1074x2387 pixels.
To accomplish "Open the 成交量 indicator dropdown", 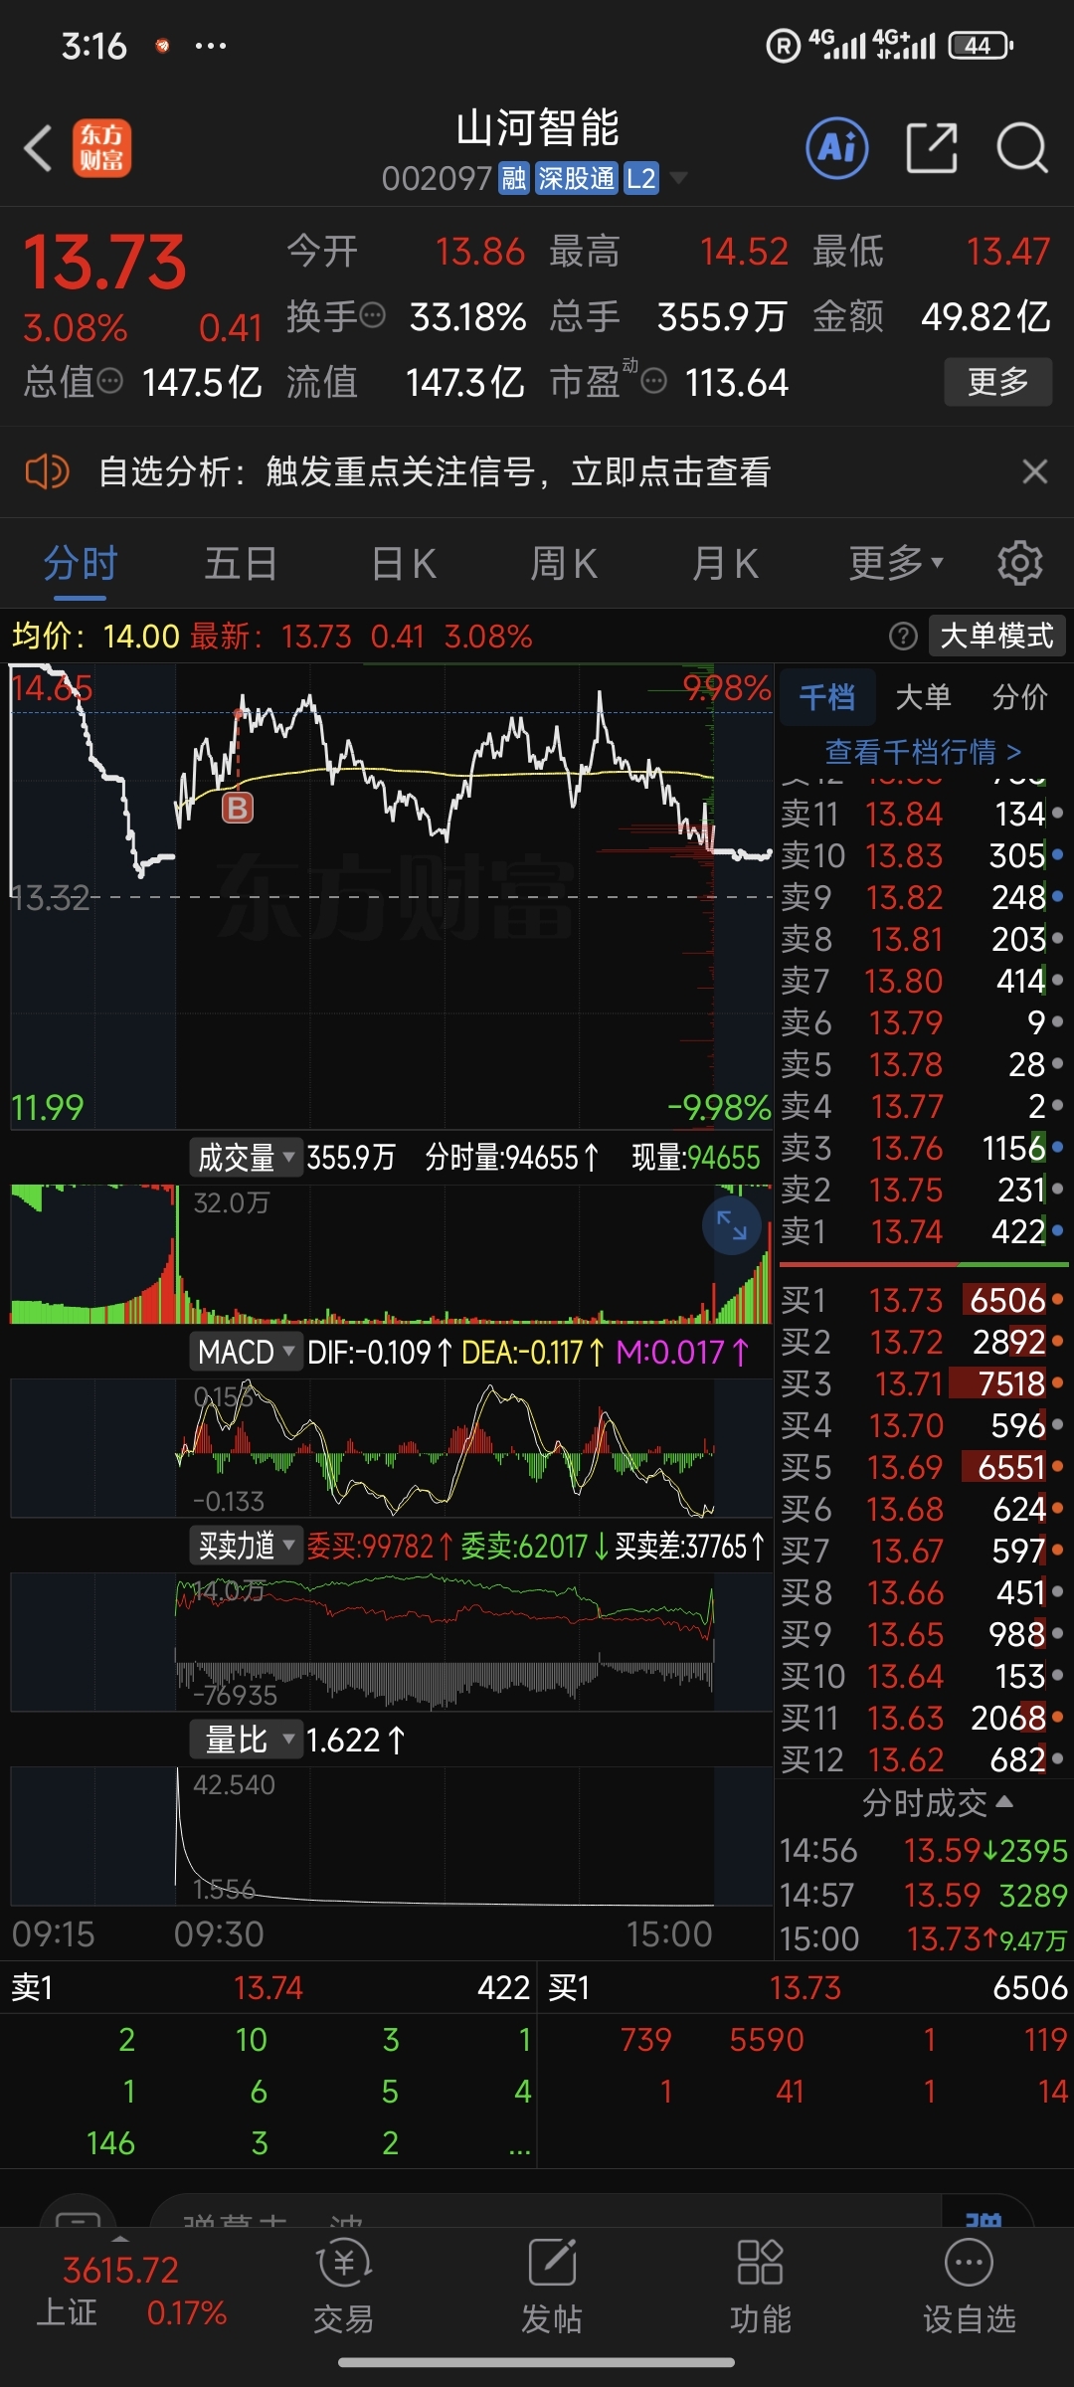I will pyautogui.click(x=246, y=1157).
